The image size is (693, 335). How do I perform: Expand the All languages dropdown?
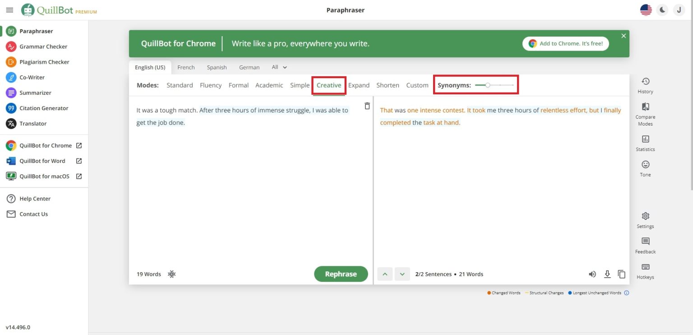coord(279,67)
